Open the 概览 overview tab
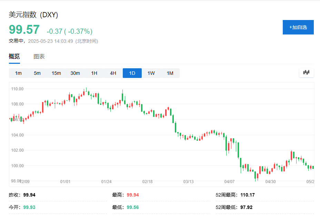 14,57
